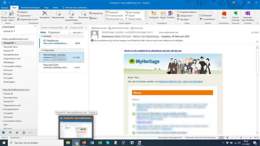Collapse the Vandaag group
Viewport: 260px width, 146px height.
(42, 36)
